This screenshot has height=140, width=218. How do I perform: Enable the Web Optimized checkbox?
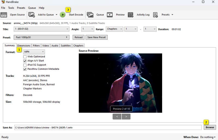25,57
